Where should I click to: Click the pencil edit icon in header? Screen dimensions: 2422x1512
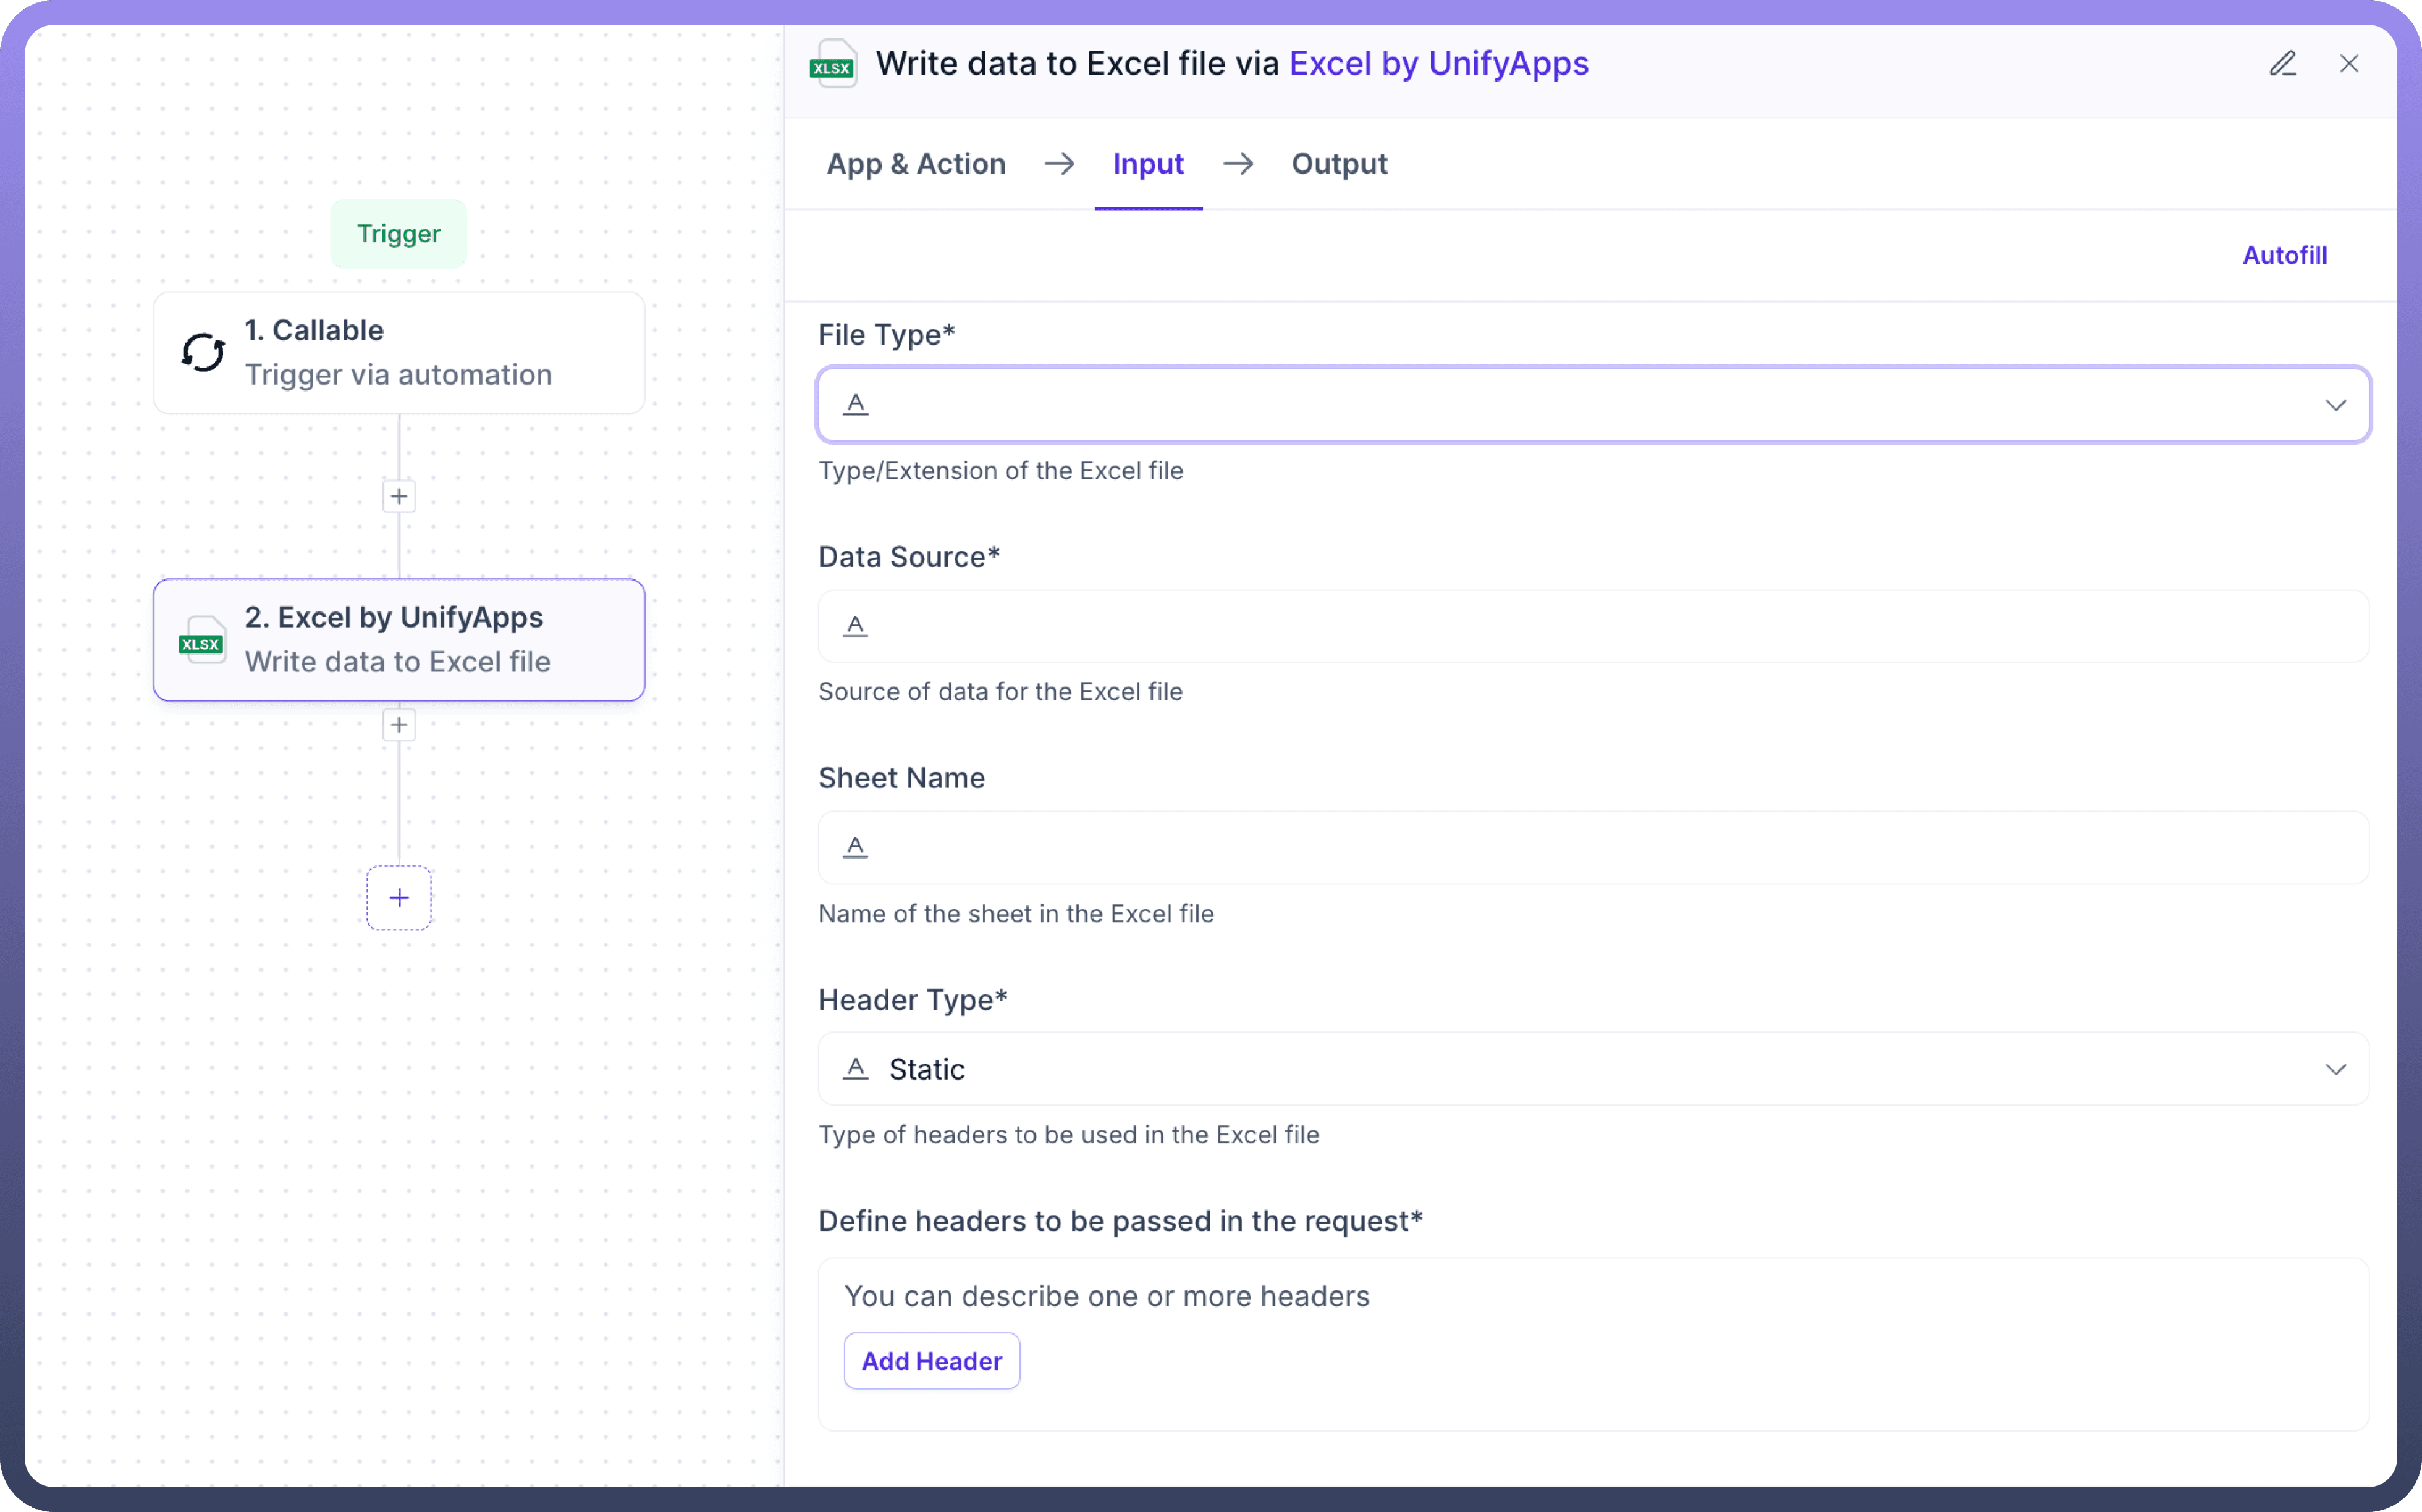pos(2282,64)
